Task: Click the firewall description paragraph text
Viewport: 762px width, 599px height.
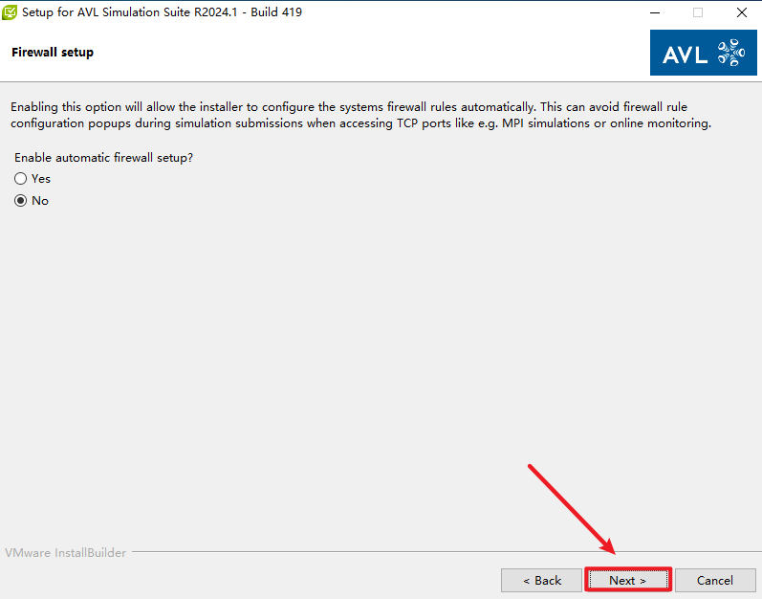Action: point(354,116)
